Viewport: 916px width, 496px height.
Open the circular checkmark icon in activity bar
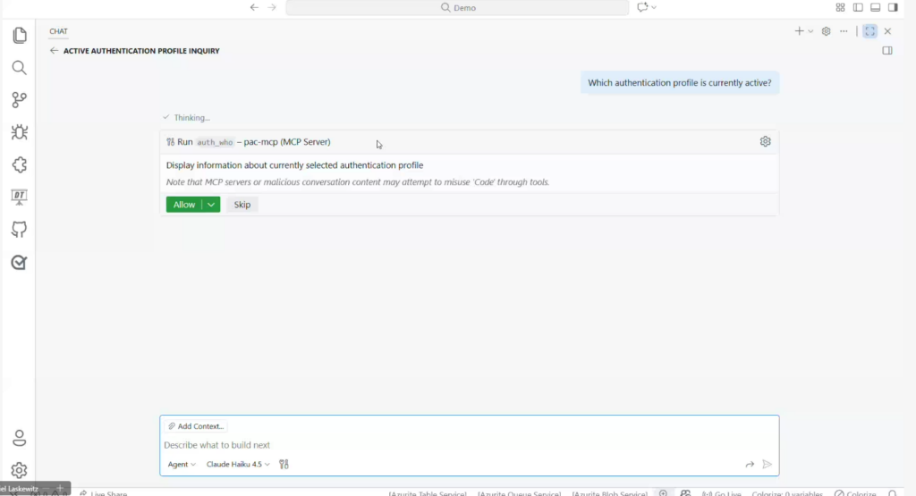(20, 262)
